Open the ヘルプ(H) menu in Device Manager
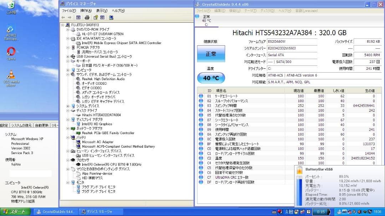Viewport: 385px width, 216px height. (x=118, y=11)
